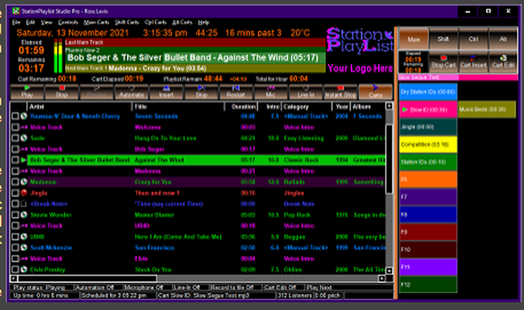Screen dimensions: 524x310
Task: Check the Stevie Wonder Master Blaster checkbox
Action: 15,215
